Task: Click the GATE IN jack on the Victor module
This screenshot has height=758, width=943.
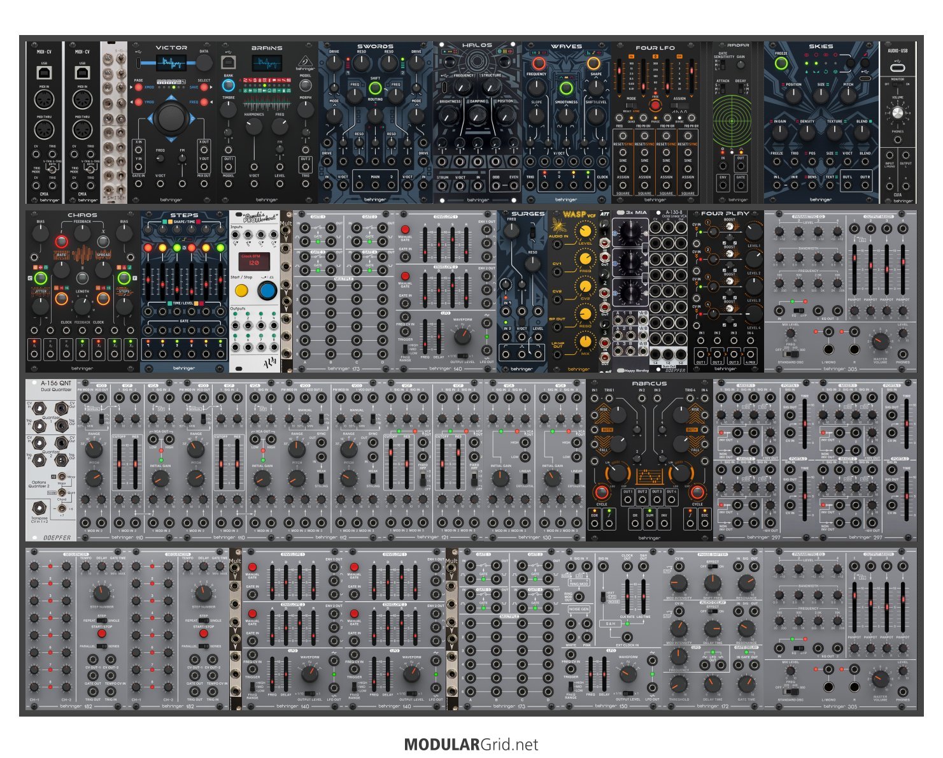Action: click(x=138, y=184)
